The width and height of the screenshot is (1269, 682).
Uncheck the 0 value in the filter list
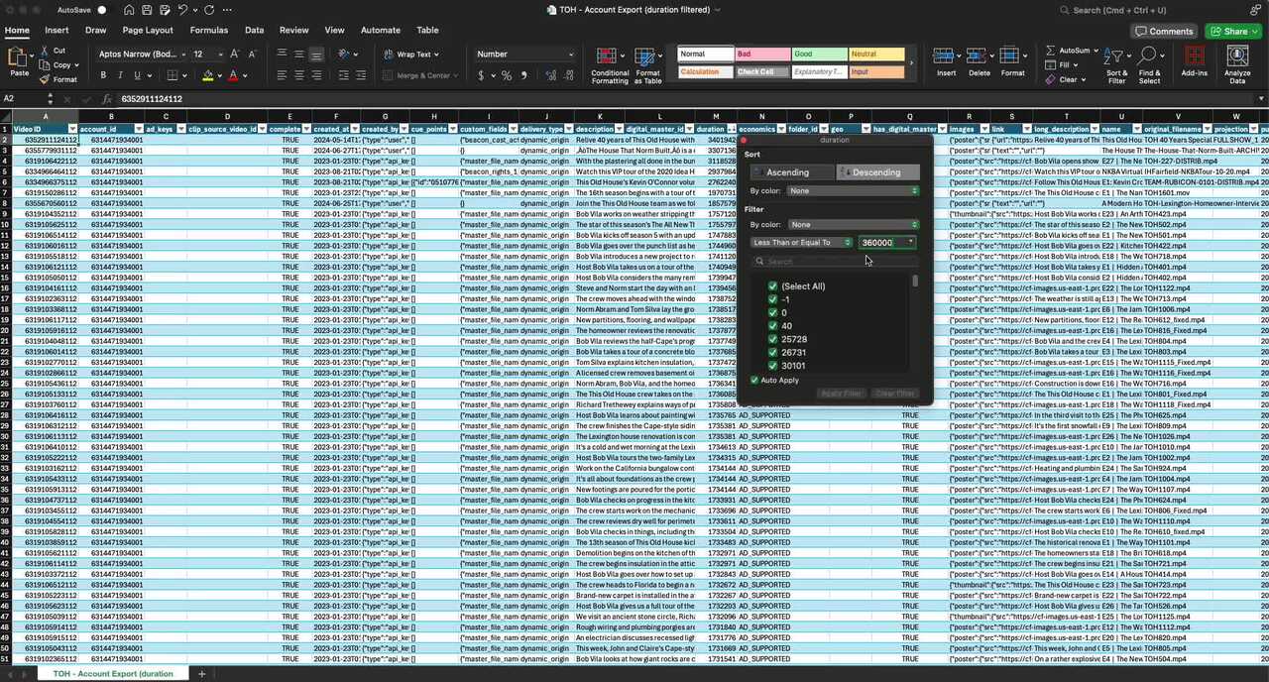coord(772,312)
